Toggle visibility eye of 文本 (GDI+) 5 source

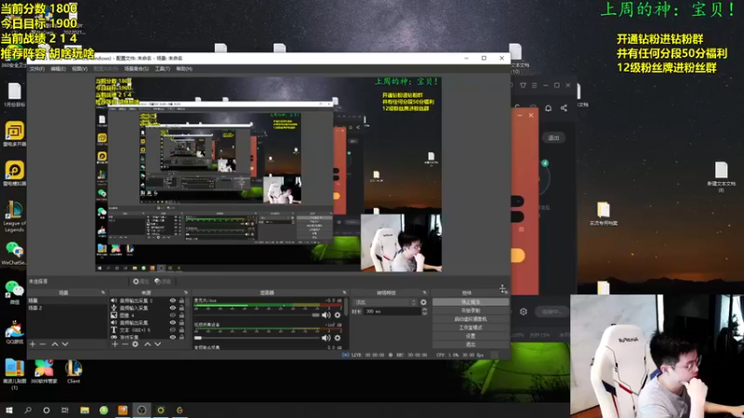tap(173, 330)
